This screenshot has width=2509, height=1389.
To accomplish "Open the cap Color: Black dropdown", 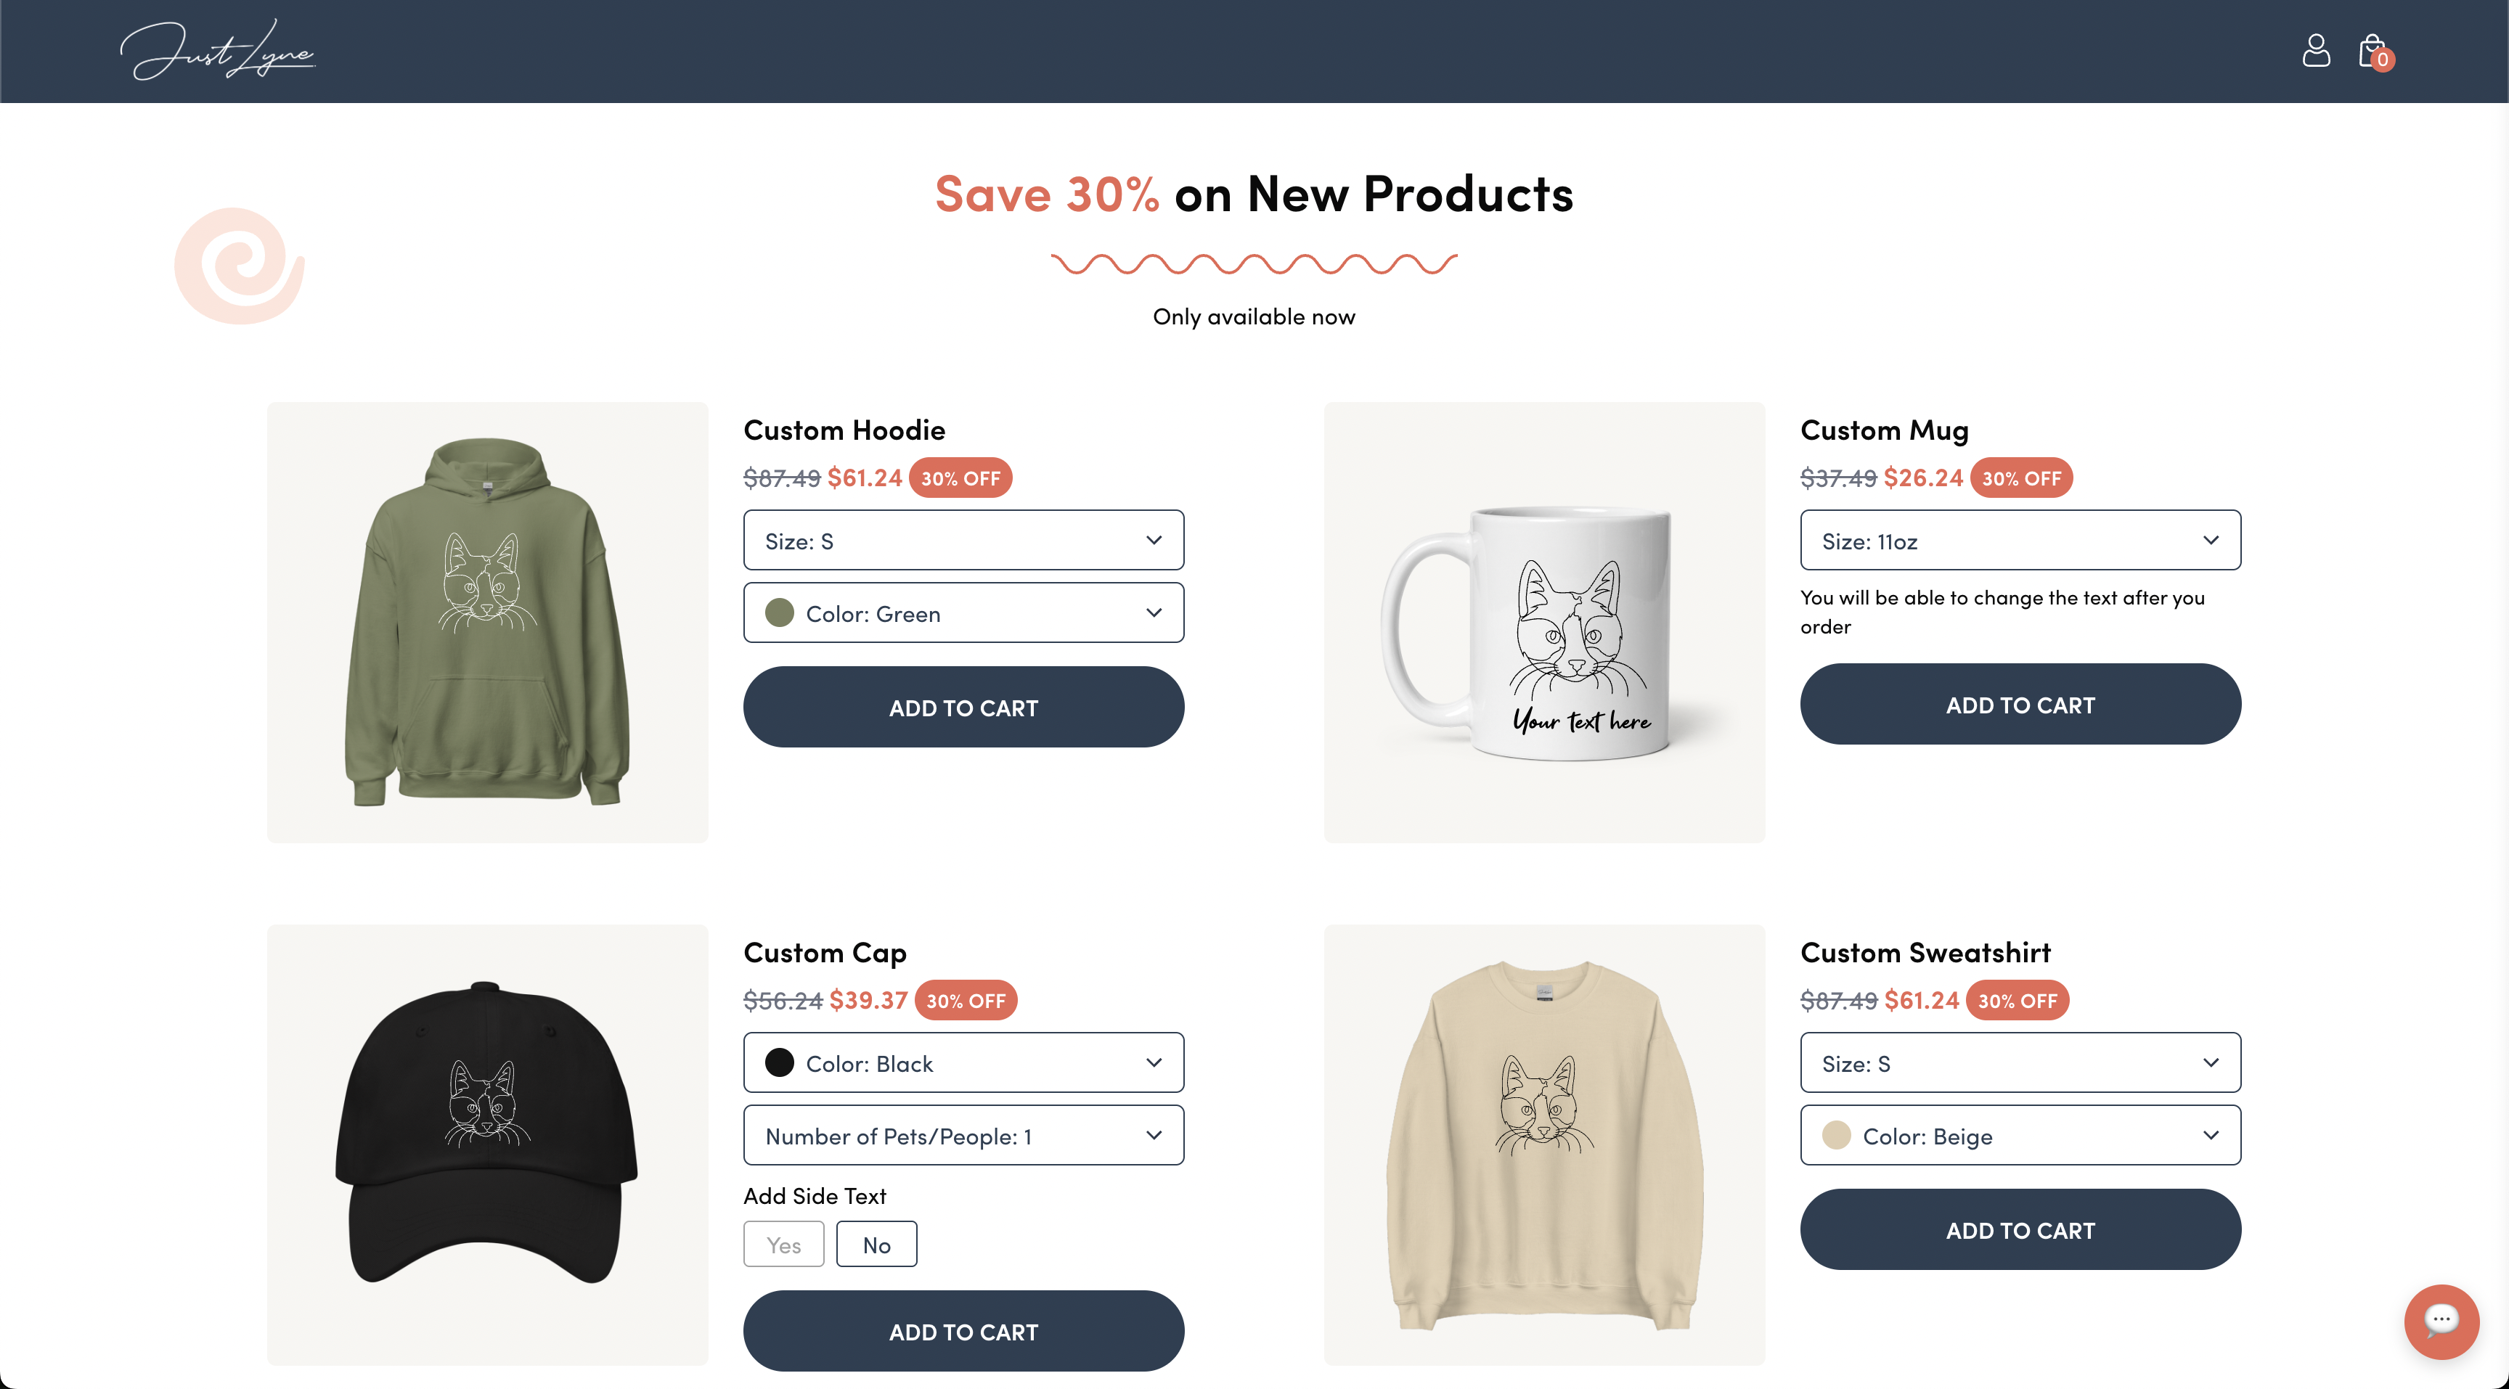I will (963, 1062).
